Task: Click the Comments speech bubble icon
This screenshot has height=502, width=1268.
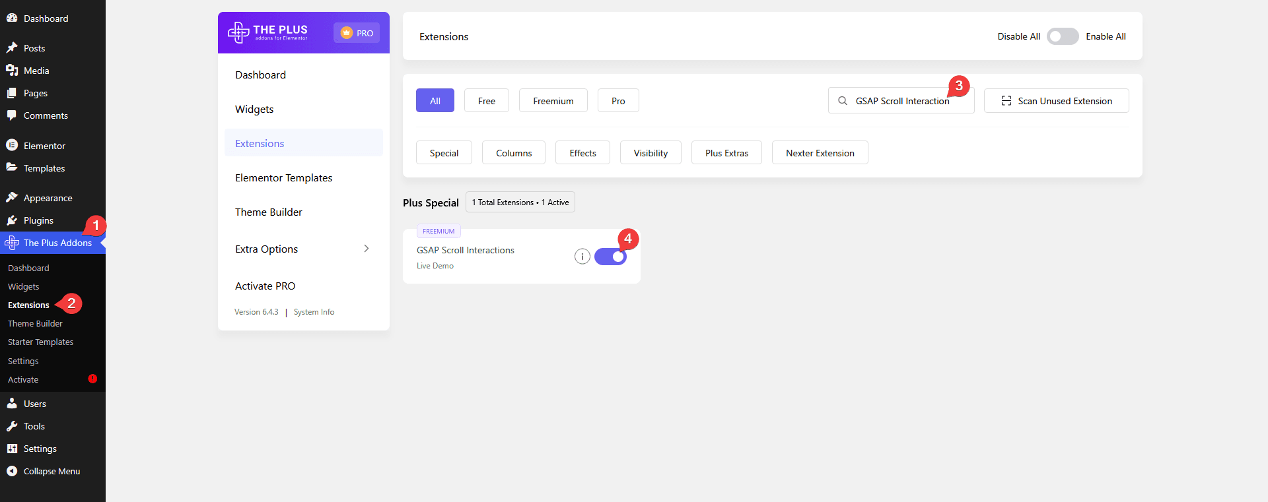Action: click(x=12, y=115)
